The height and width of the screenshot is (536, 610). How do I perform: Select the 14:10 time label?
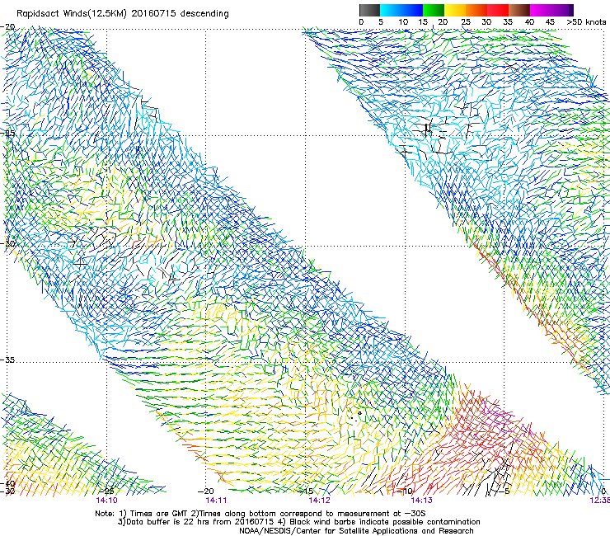106,501
